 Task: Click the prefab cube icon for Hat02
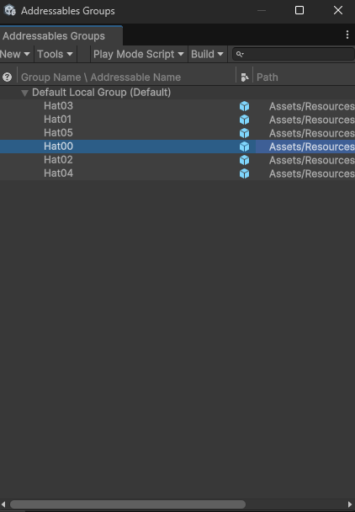[244, 160]
